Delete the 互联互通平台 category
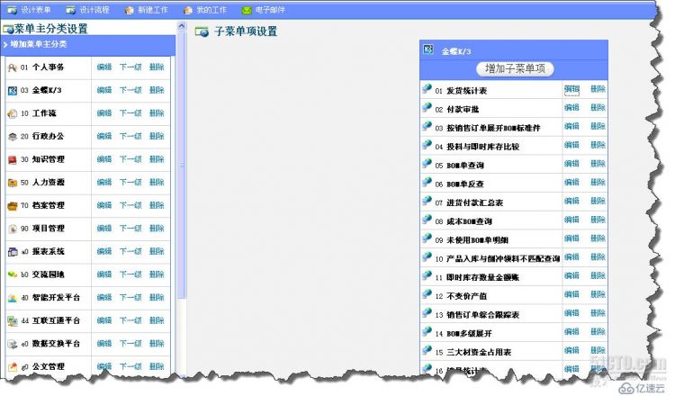The width and height of the screenshot is (675, 396). 157,320
